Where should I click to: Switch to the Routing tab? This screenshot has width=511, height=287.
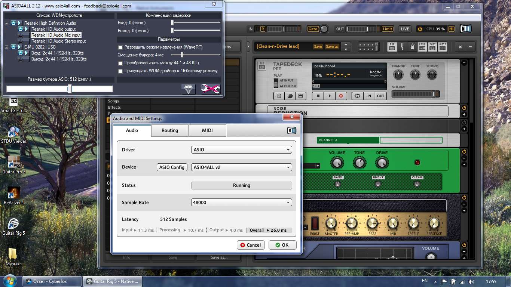[170, 130]
